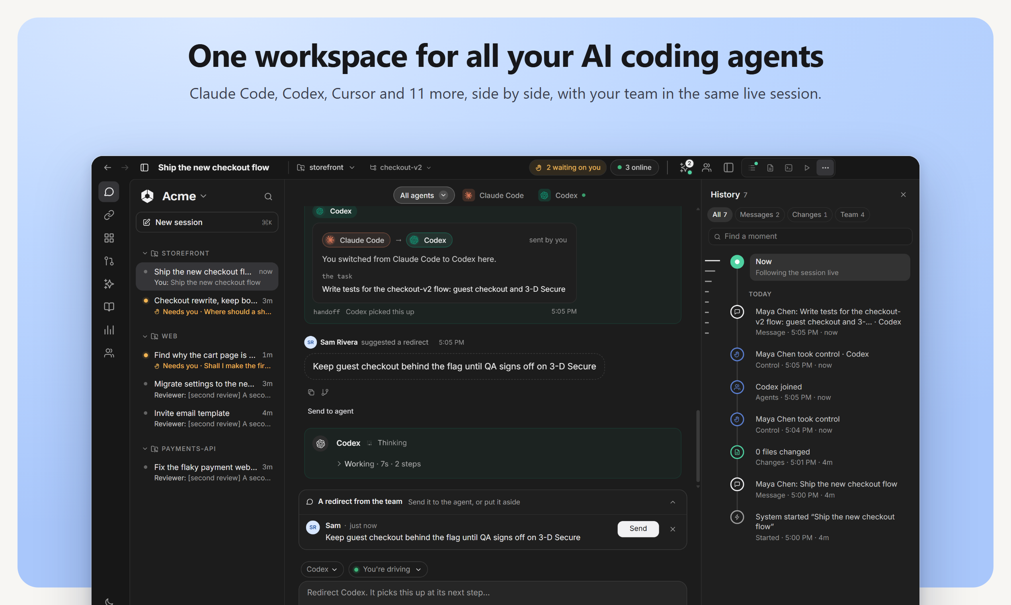Viewport: 1011px width, 605px height.
Task: Toggle dark mode moon icon
Action: tap(109, 601)
